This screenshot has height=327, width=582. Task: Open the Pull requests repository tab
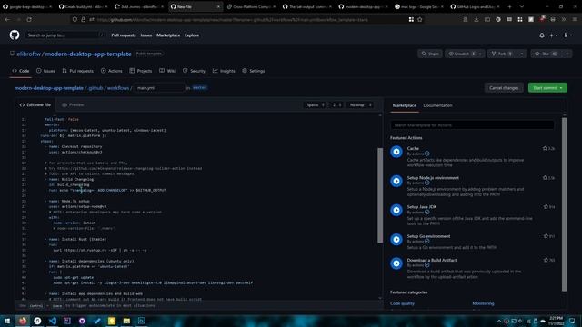point(77,71)
